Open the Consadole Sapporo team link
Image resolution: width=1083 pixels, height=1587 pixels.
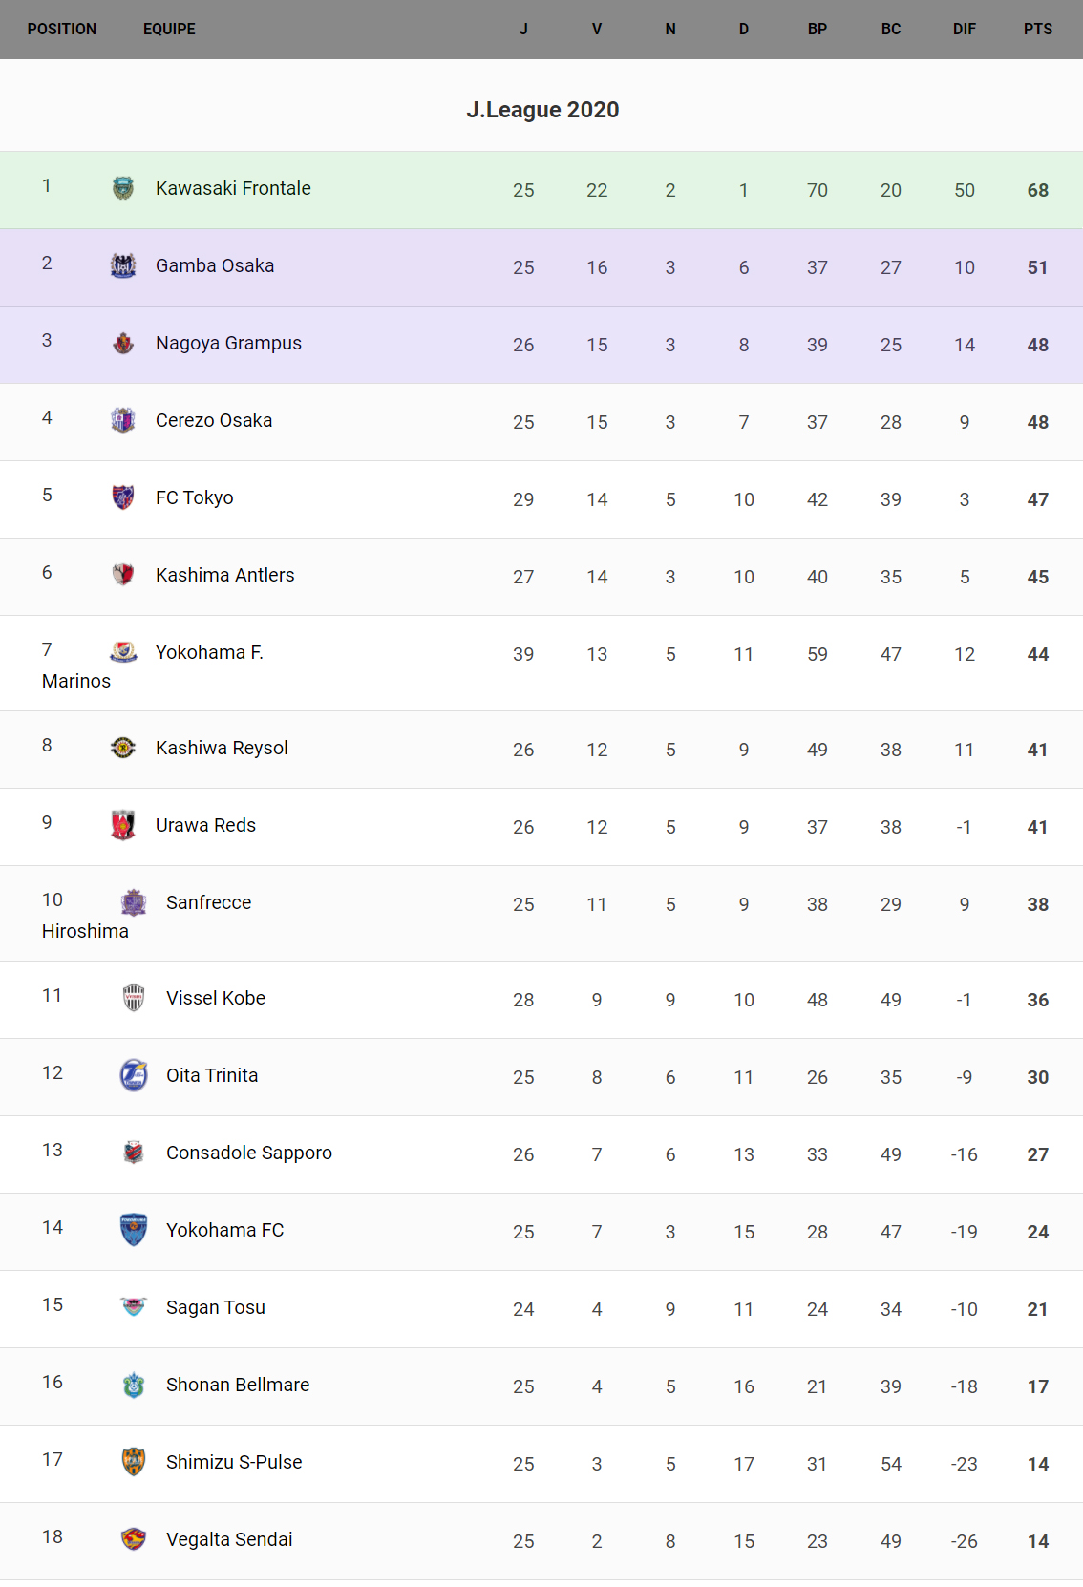pyautogui.click(x=249, y=1153)
